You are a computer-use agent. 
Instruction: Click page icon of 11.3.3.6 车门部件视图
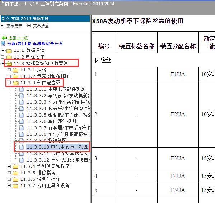click(22, 122)
